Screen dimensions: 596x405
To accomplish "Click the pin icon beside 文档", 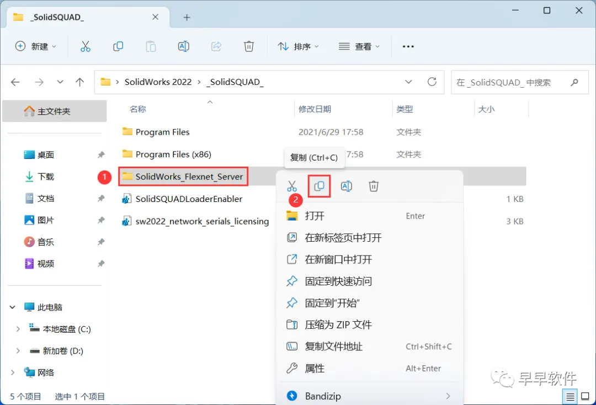I will tap(101, 198).
